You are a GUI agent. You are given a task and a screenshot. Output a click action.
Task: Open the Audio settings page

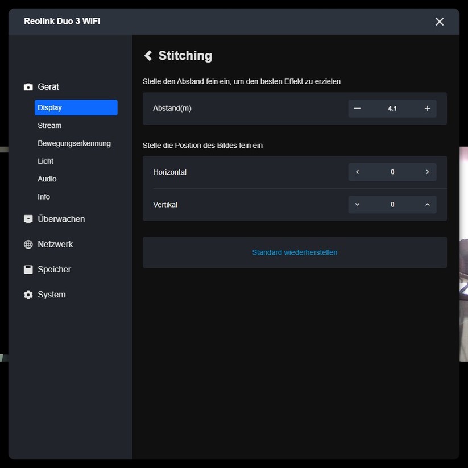click(x=47, y=179)
